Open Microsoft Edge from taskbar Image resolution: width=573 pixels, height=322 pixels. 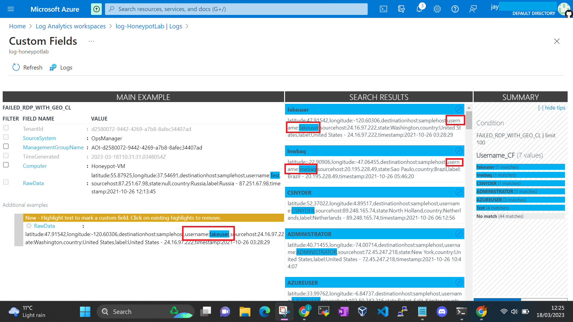pos(264,312)
